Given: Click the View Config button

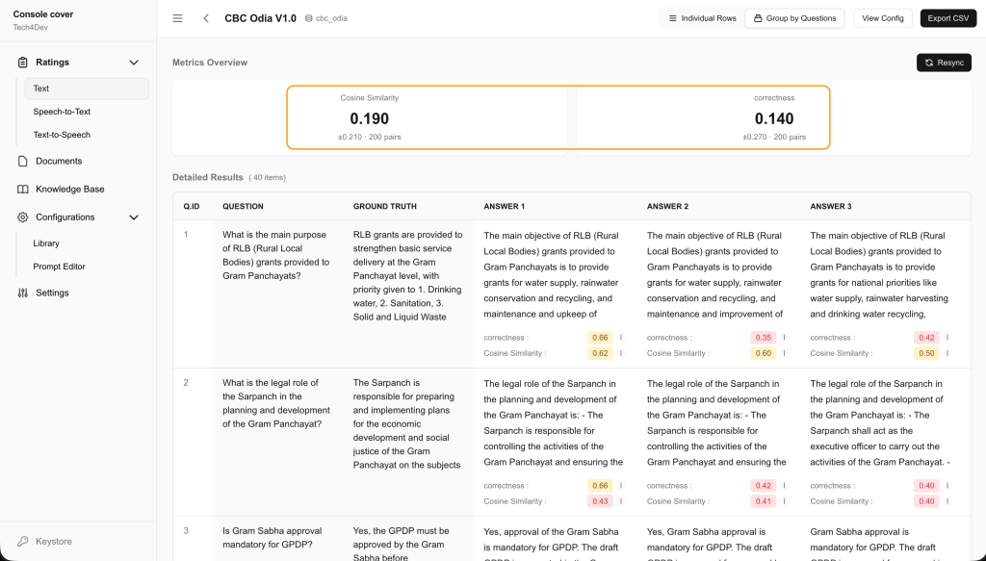Looking at the screenshot, I should [883, 18].
